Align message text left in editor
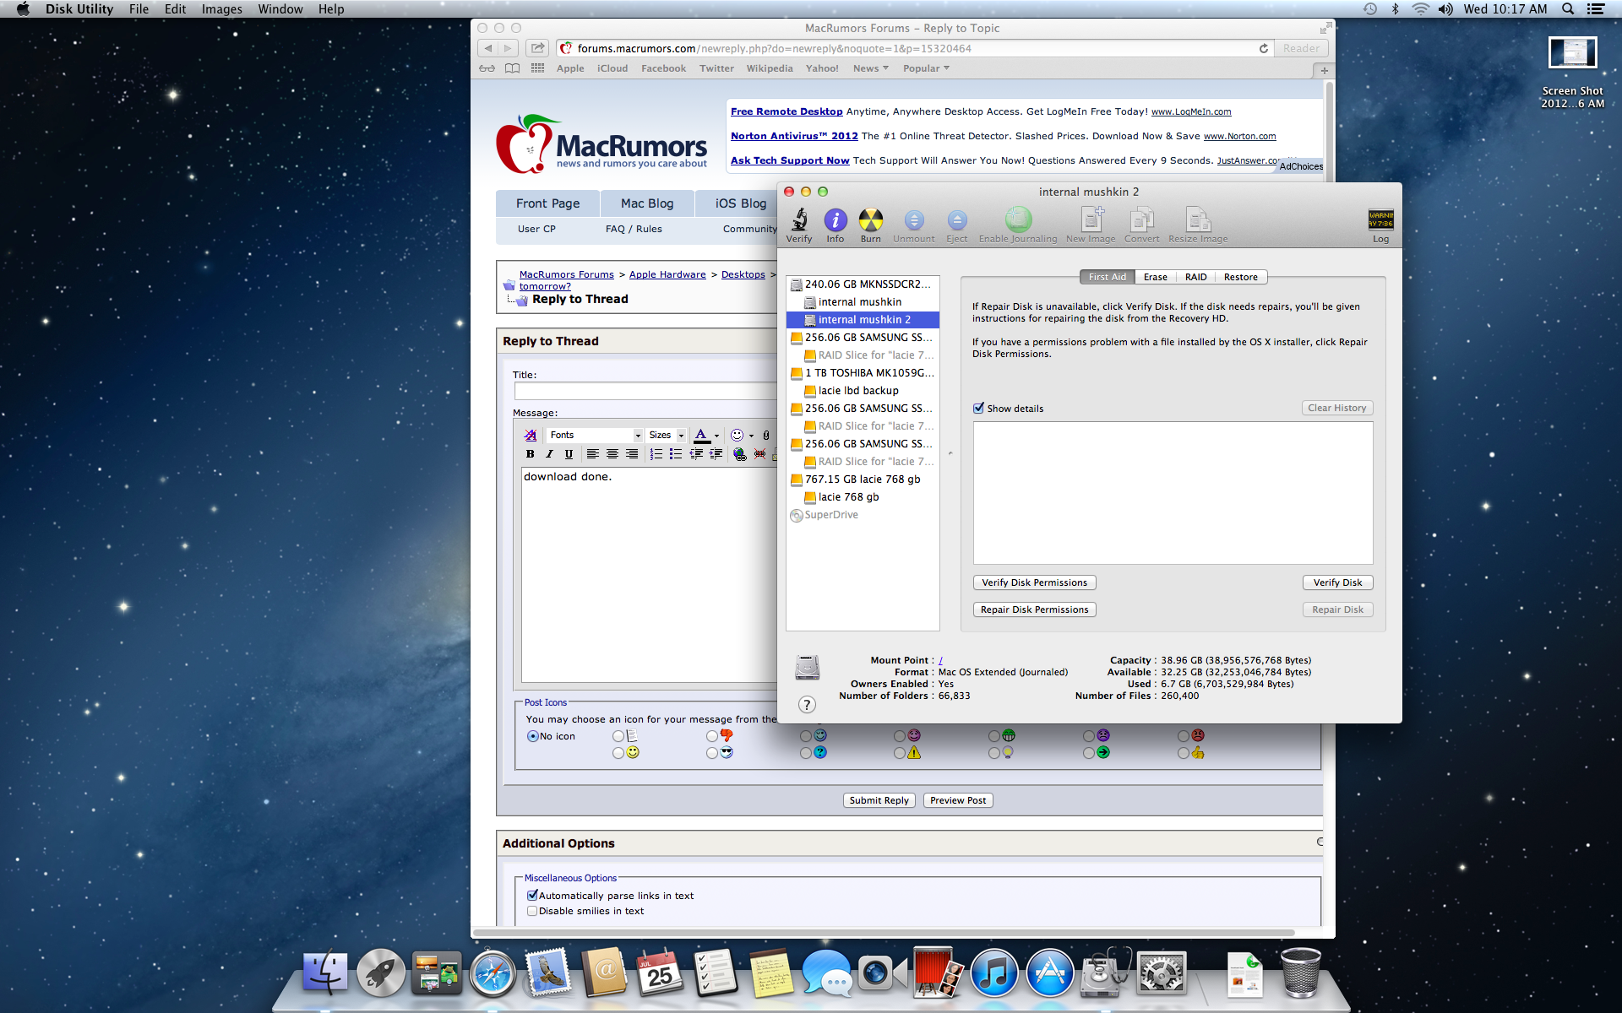 tap(592, 454)
